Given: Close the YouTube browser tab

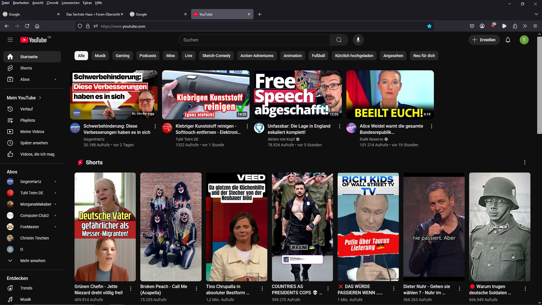Looking at the screenshot, I should point(249,14).
